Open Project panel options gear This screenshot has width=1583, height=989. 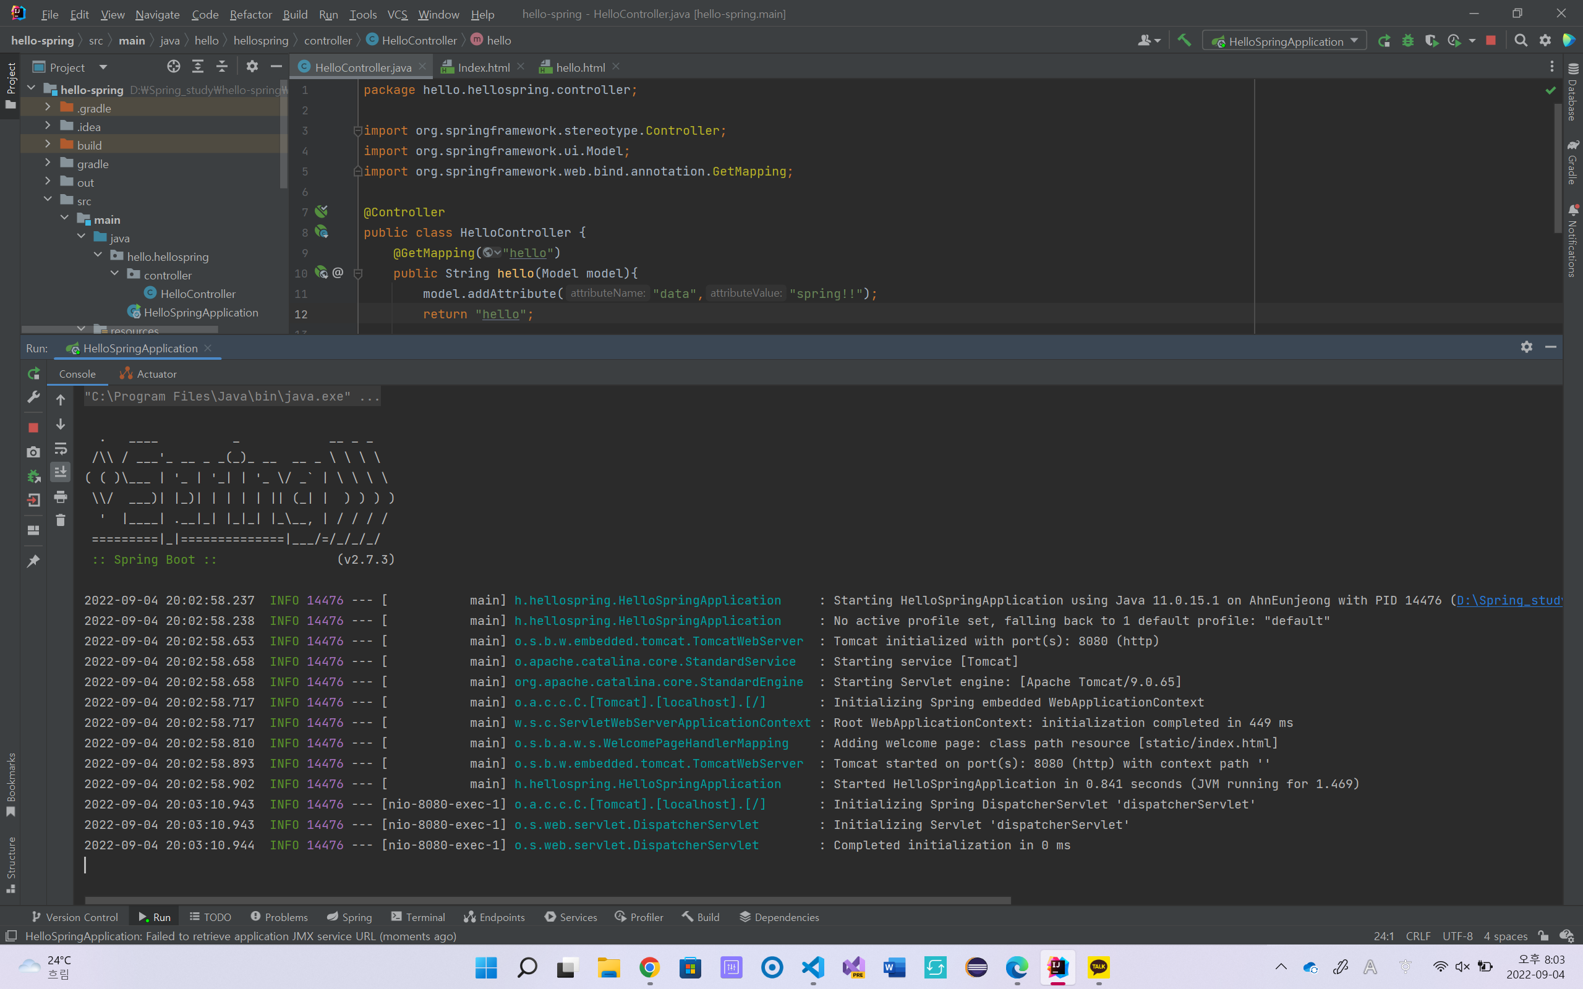pyautogui.click(x=252, y=67)
